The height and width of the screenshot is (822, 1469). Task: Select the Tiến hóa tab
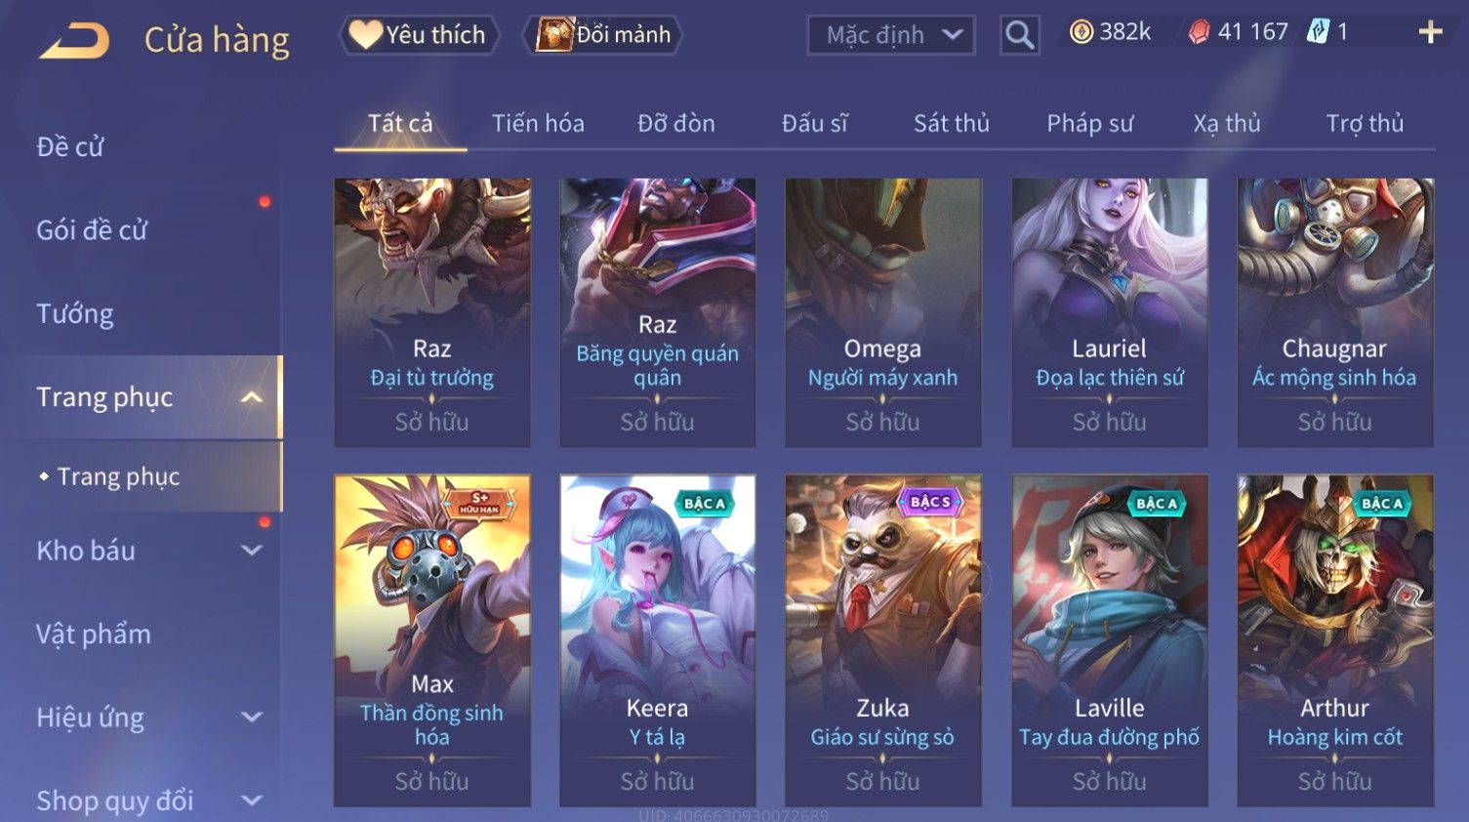click(538, 124)
